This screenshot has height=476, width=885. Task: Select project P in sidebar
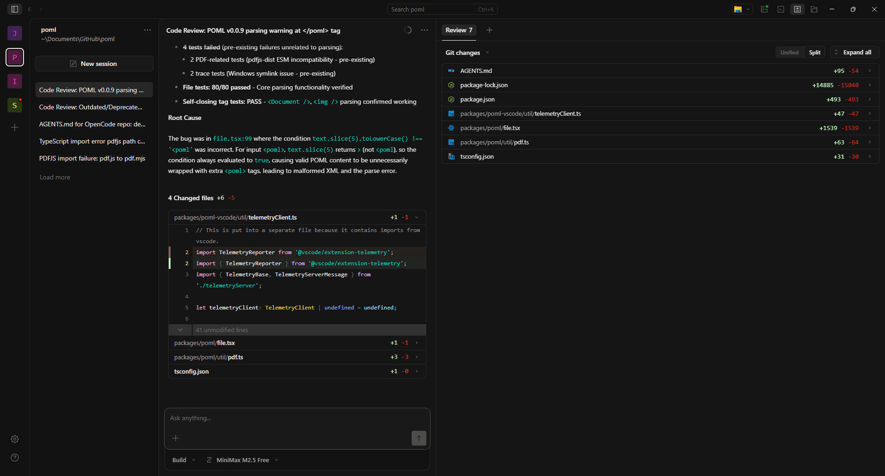(x=15, y=57)
